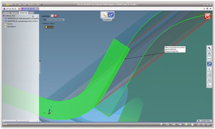
Task: Click the copy pages icon in status bar
Action: point(192,124)
